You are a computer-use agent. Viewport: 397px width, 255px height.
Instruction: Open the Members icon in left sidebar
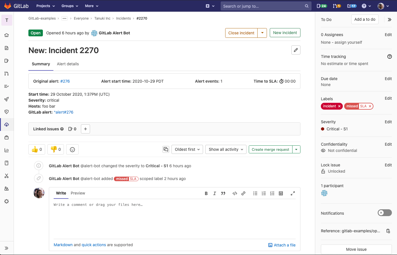(7, 189)
